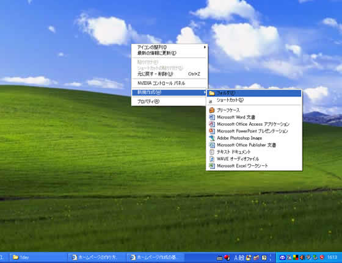Click the A input mode indicator
342x263 pixels.
coord(236,258)
